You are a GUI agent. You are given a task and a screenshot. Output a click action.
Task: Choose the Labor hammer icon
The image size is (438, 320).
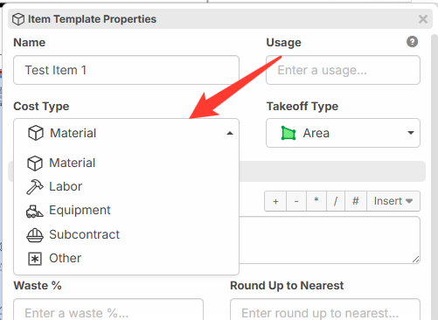click(35, 187)
